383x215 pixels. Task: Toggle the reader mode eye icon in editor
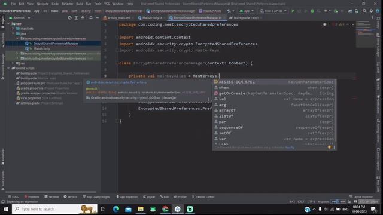324,24
